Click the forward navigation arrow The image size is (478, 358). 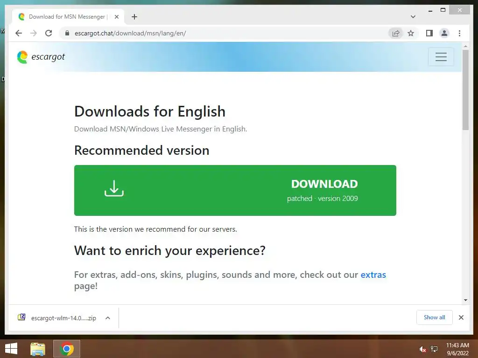click(34, 33)
